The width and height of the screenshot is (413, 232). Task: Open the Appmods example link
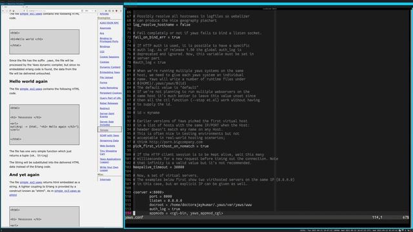[x=105, y=28]
